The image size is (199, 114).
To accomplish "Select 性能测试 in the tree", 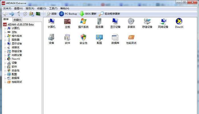I will coord(17,82).
